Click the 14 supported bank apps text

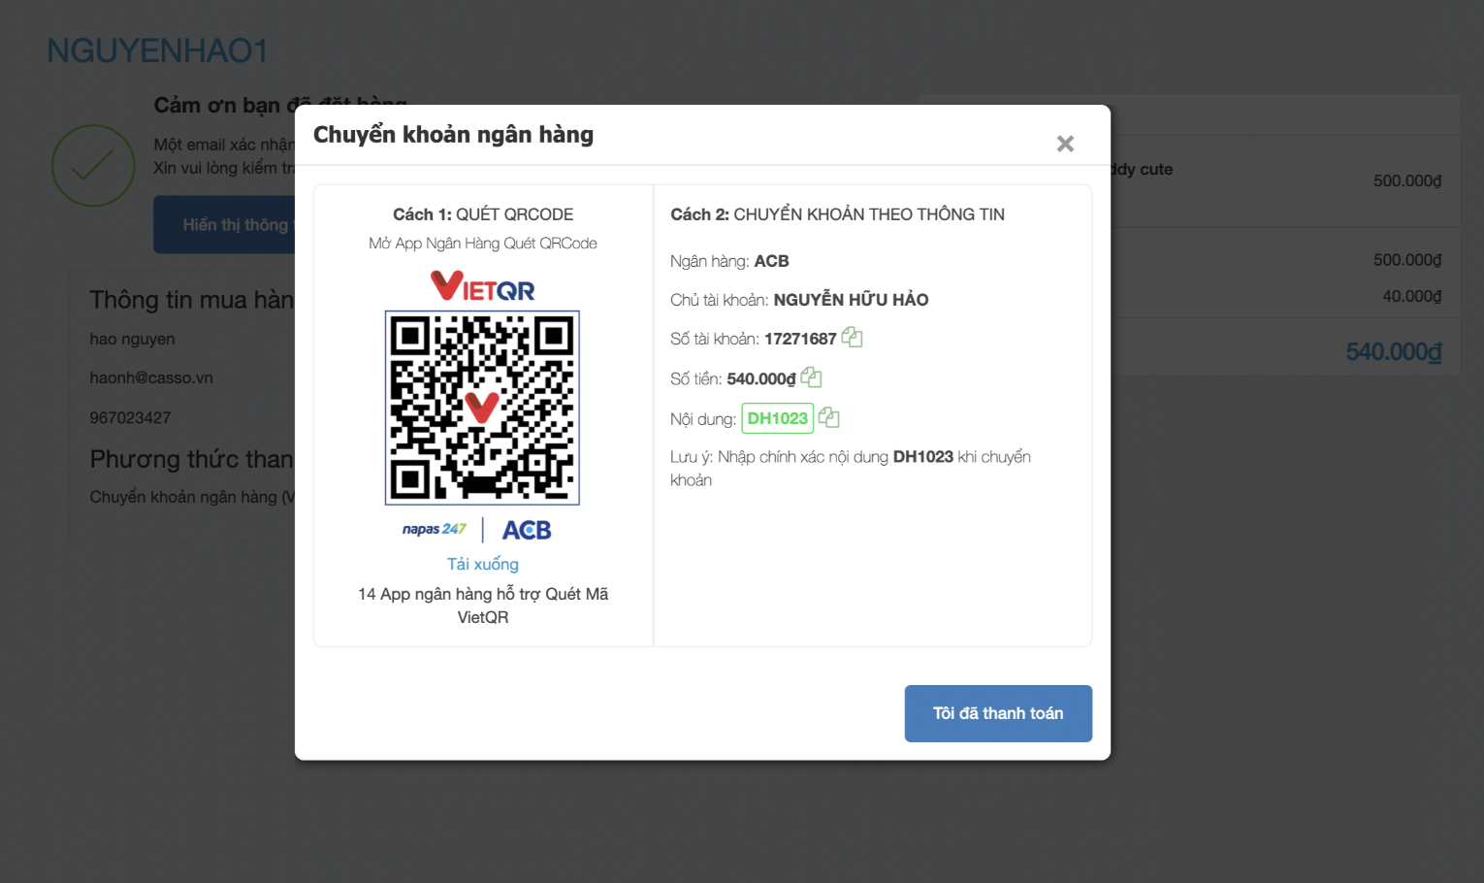point(482,605)
